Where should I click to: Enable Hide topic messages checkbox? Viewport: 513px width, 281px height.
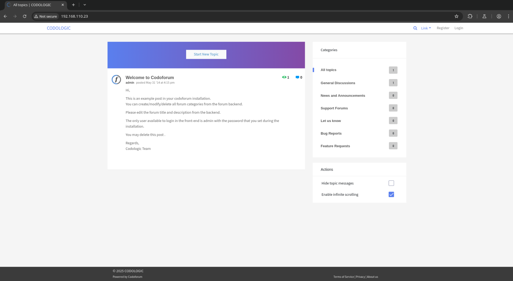coord(391,183)
